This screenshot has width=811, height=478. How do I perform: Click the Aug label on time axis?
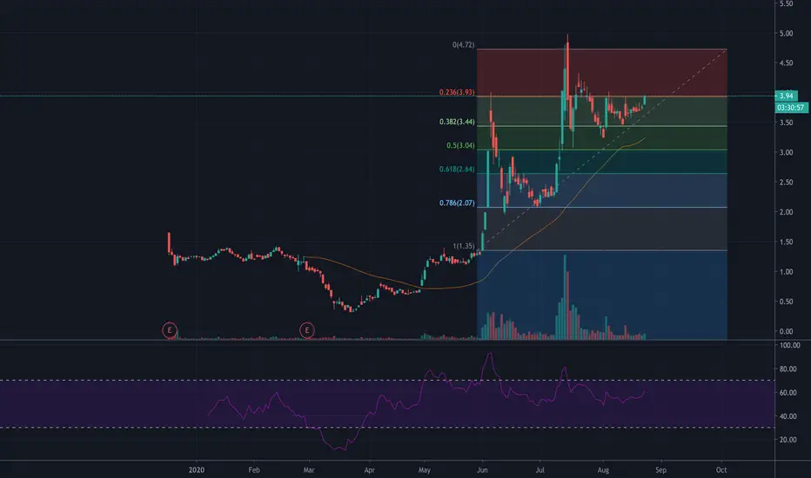[x=603, y=469]
